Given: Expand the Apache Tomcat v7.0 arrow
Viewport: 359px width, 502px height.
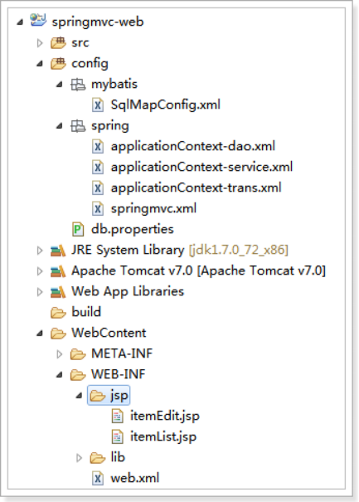Looking at the screenshot, I should tap(40, 271).
